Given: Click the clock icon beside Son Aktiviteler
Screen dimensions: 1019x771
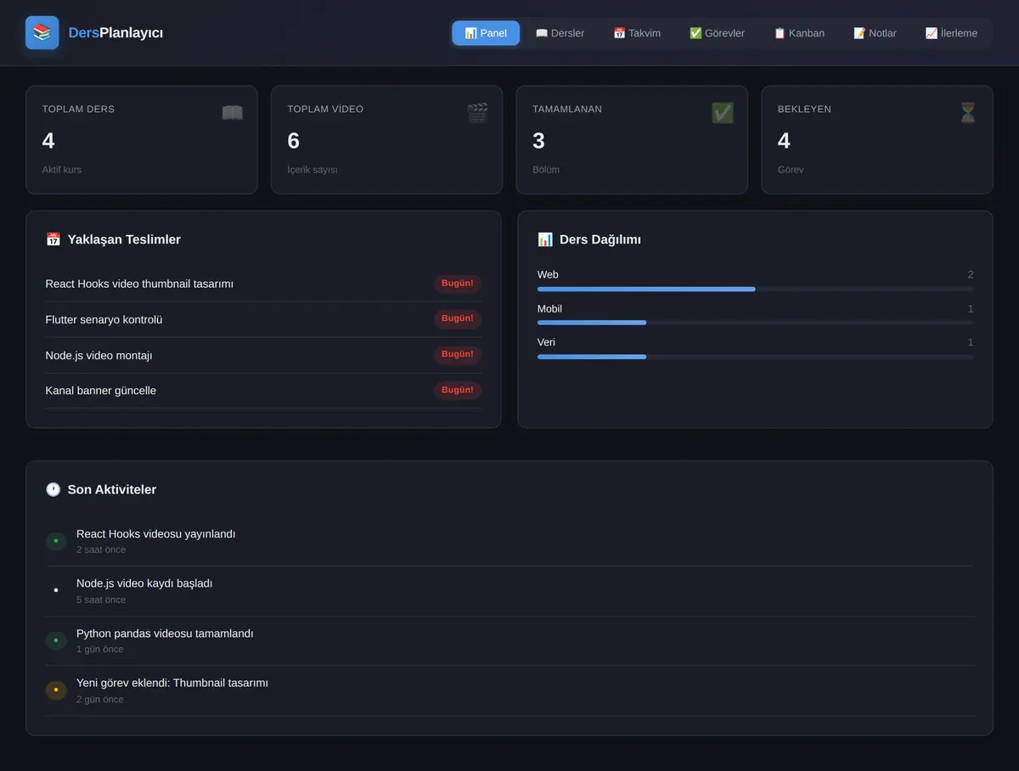Looking at the screenshot, I should pos(53,490).
